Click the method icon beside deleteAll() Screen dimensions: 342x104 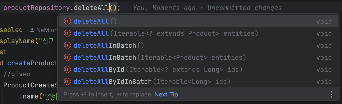[67, 21]
